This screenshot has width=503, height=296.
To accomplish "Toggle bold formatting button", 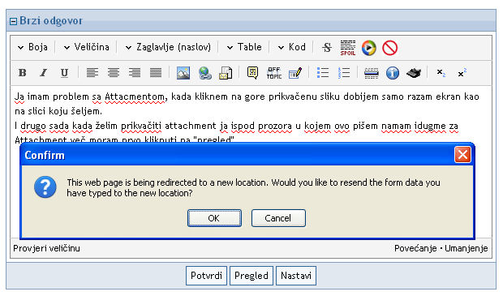I will 23,73.
